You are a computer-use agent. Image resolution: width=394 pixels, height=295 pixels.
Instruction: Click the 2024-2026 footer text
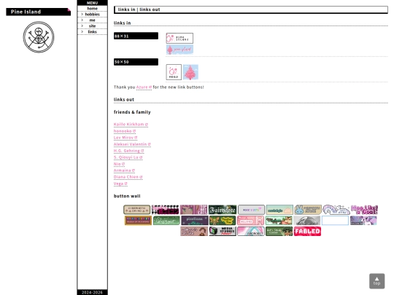[92, 293]
